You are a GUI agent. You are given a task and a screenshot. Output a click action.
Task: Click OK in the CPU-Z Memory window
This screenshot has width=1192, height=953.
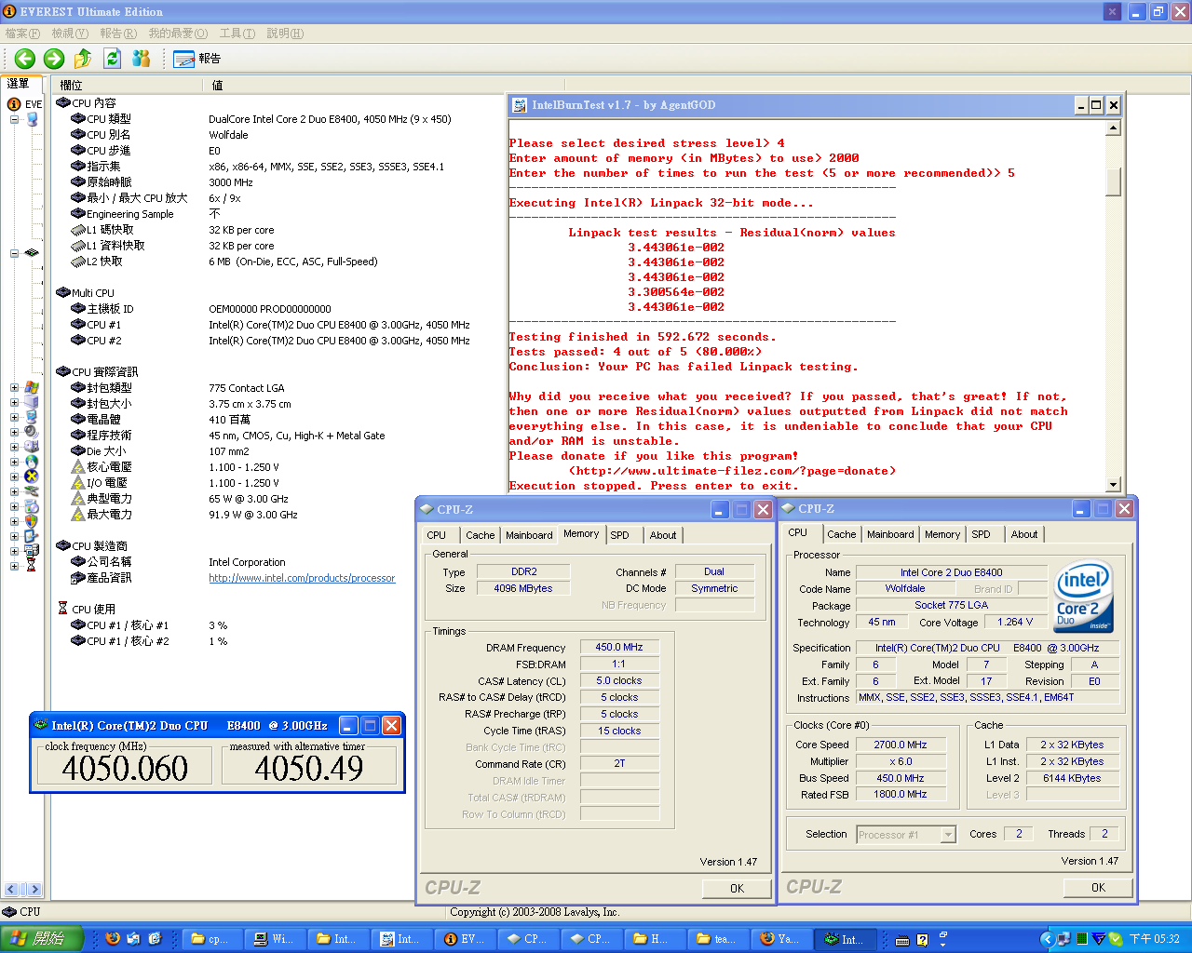tap(737, 888)
